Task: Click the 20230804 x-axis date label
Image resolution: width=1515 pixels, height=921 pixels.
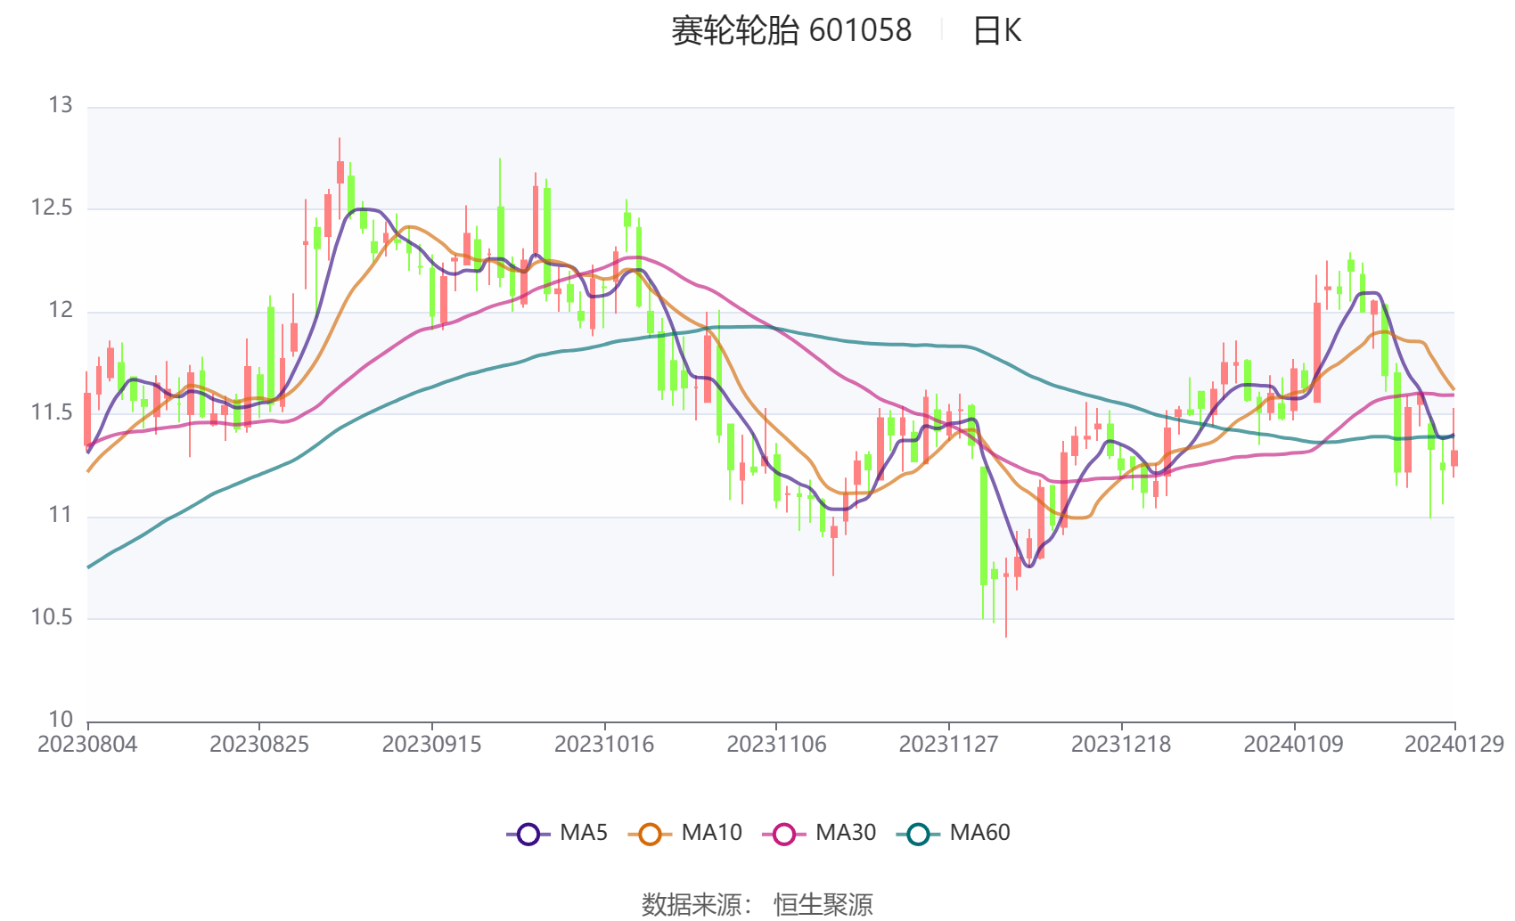Action: coord(87,744)
